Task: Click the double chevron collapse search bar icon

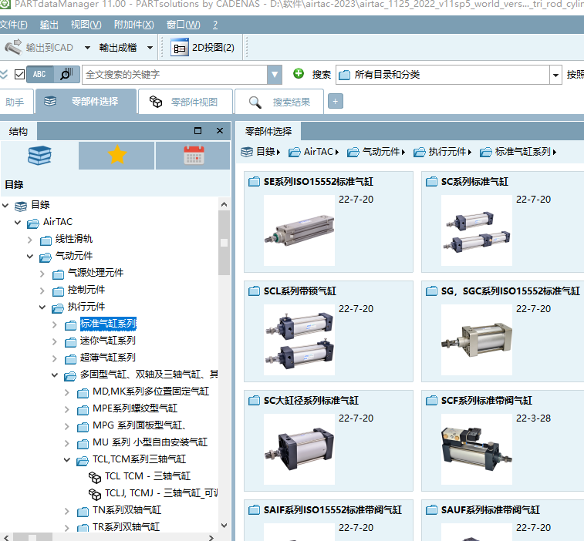Action: (4, 74)
